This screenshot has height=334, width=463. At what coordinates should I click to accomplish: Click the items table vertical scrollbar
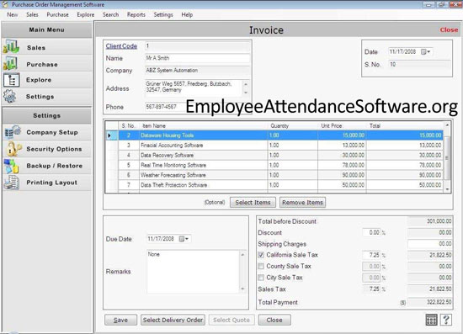pos(447,157)
